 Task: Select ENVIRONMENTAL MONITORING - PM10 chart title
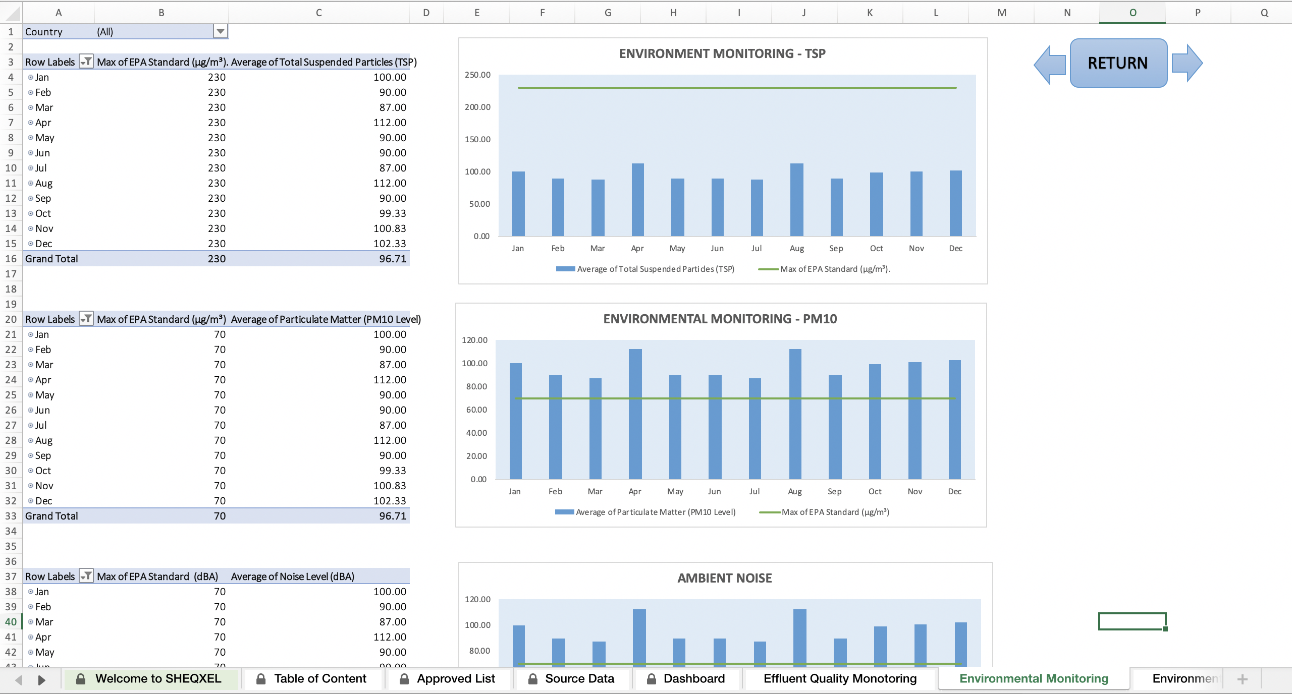(720, 319)
